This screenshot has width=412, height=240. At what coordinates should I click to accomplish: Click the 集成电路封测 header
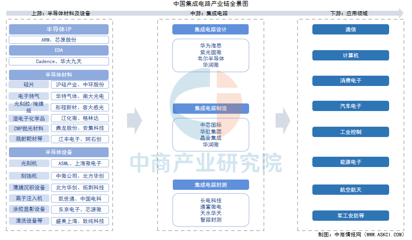[211, 185]
